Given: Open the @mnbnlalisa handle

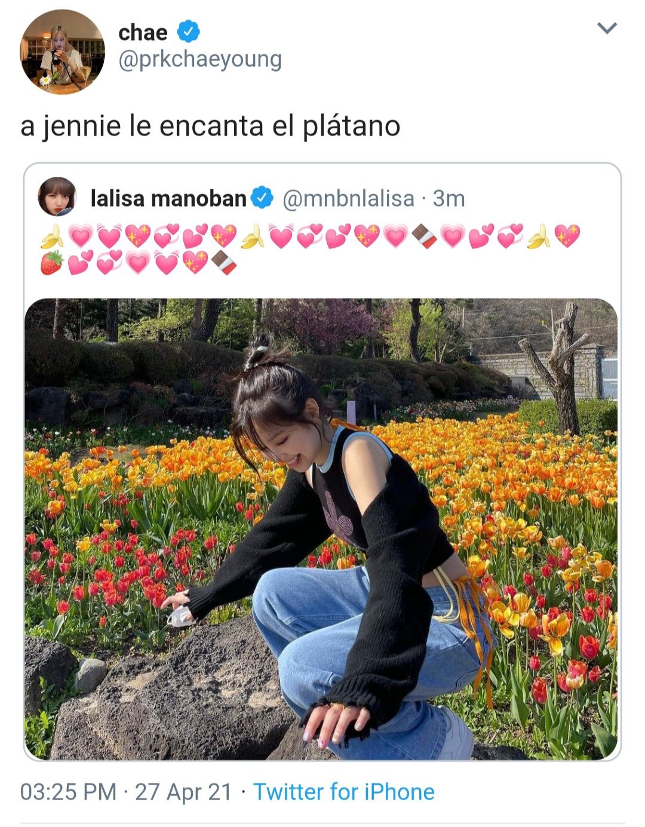Looking at the screenshot, I should point(348,198).
